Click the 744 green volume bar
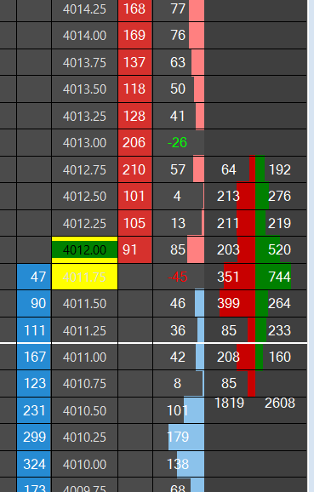Image resolution: width=314 pixels, height=492 pixels. click(273, 277)
